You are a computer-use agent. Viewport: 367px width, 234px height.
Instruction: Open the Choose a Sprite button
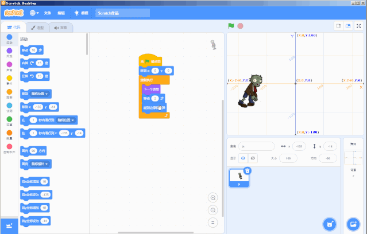(x=330, y=224)
